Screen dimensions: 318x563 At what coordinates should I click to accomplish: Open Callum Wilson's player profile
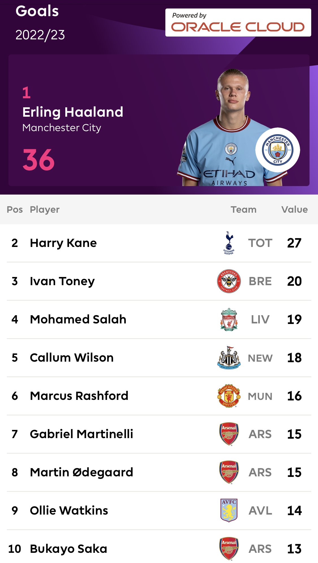(72, 358)
